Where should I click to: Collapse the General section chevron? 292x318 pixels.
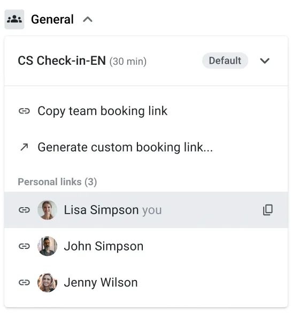tap(88, 20)
